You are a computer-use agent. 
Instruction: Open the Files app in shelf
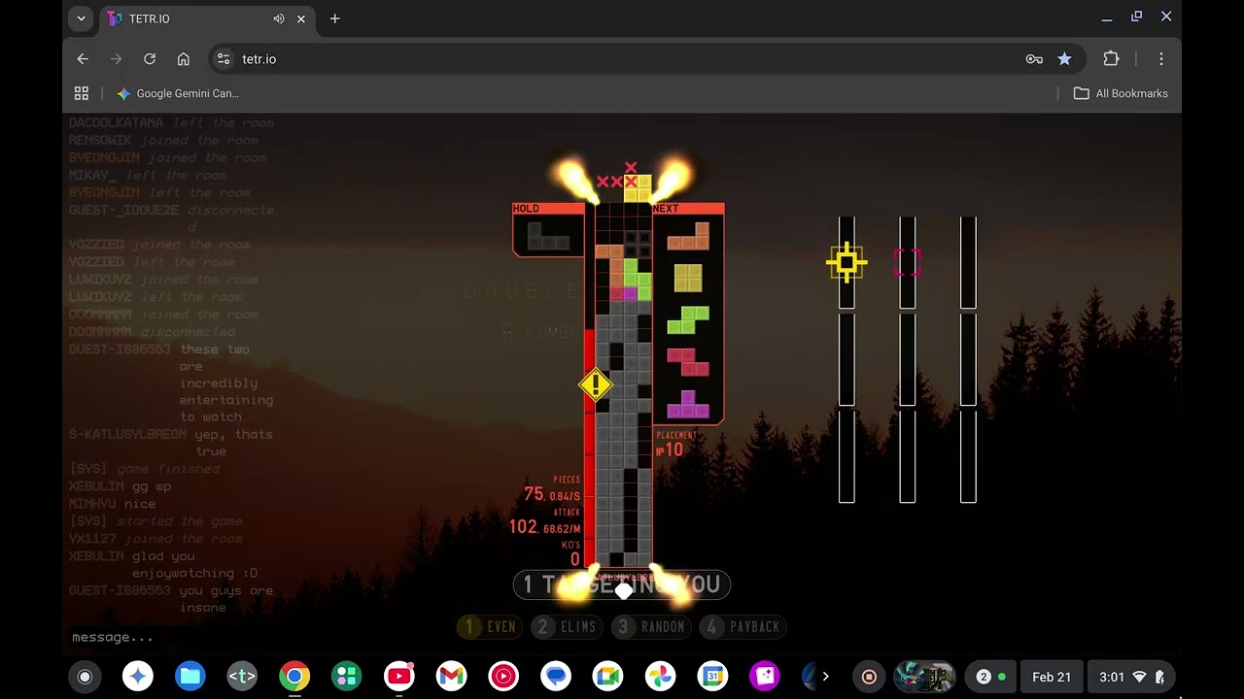190,677
